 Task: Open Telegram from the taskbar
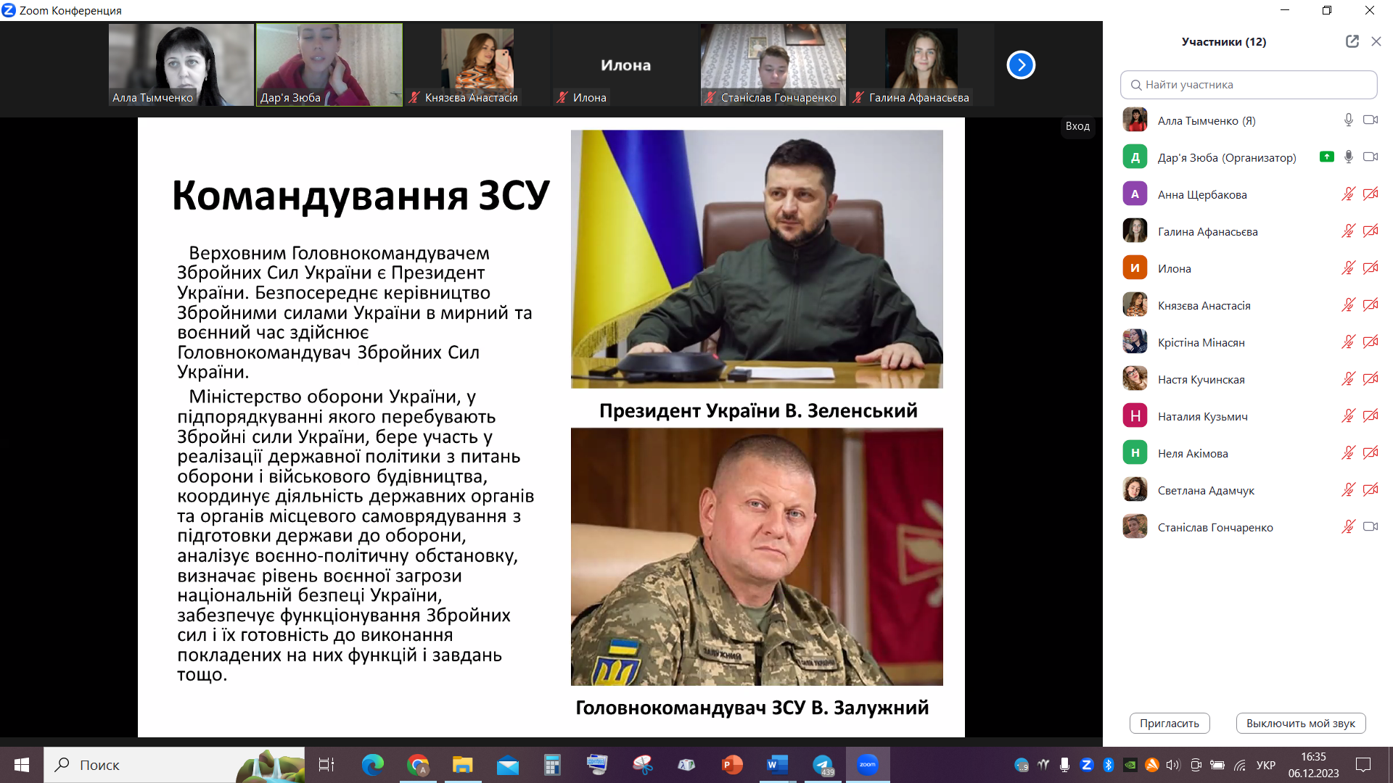point(823,765)
